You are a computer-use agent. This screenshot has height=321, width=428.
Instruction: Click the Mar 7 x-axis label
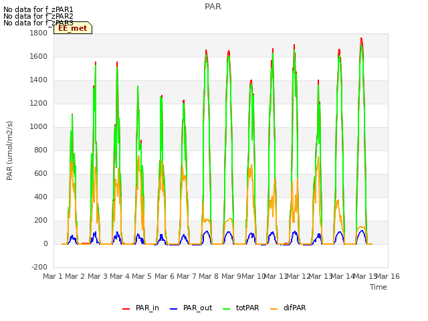click(x=187, y=276)
